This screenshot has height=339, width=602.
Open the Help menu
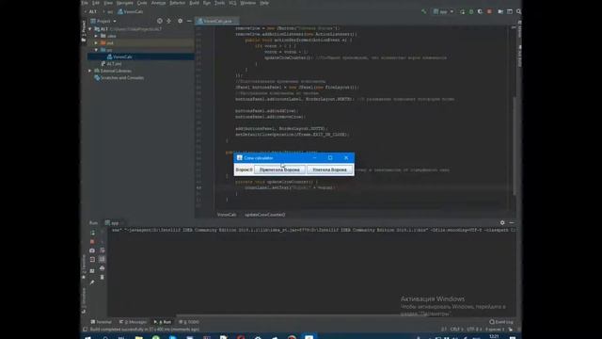pyautogui.click(x=264, y=3)
